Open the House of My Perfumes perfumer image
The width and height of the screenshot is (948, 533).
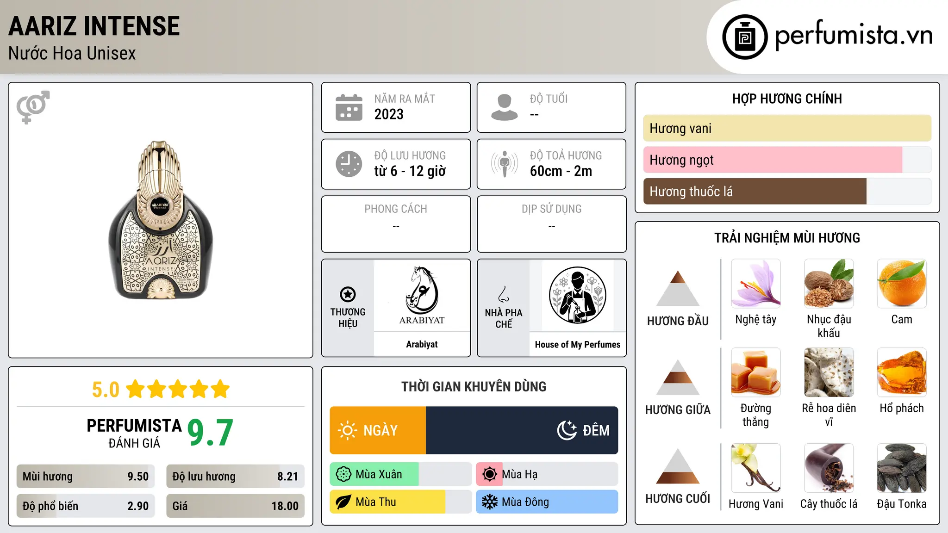(578, 295)
